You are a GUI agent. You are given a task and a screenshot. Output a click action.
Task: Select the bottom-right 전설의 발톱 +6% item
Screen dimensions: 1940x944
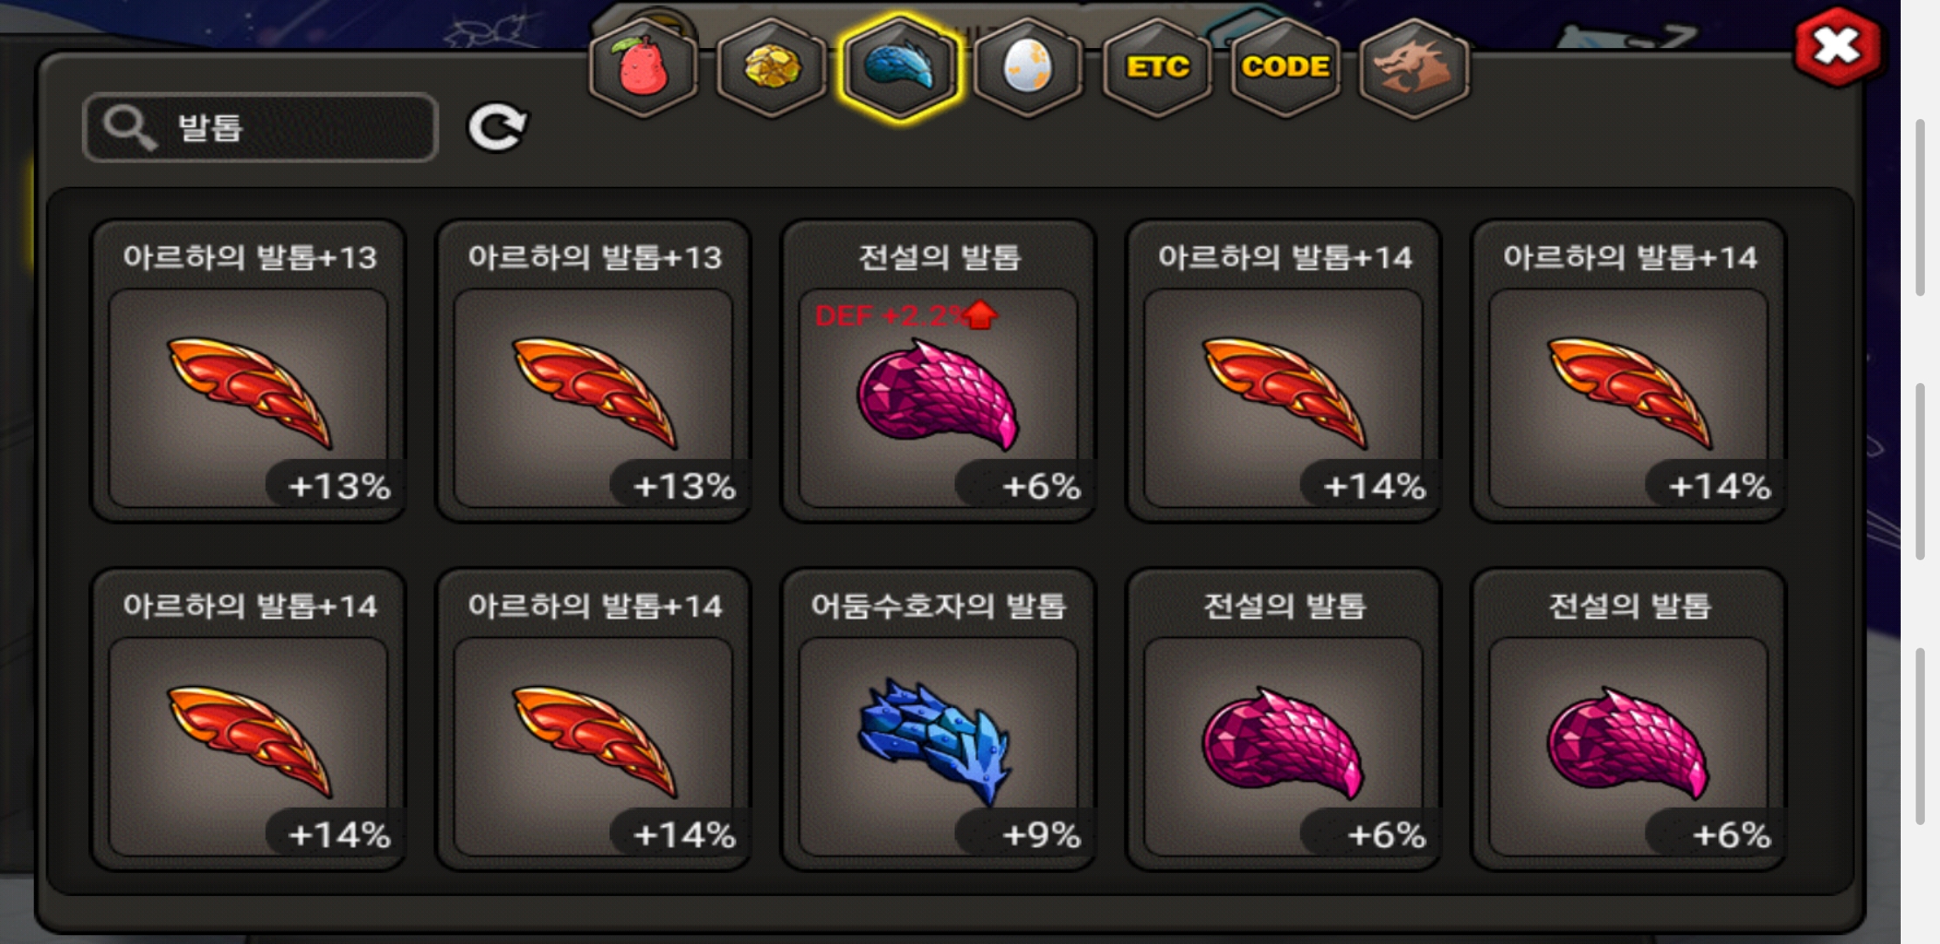pyautogui.click(x=1629, y=719)
